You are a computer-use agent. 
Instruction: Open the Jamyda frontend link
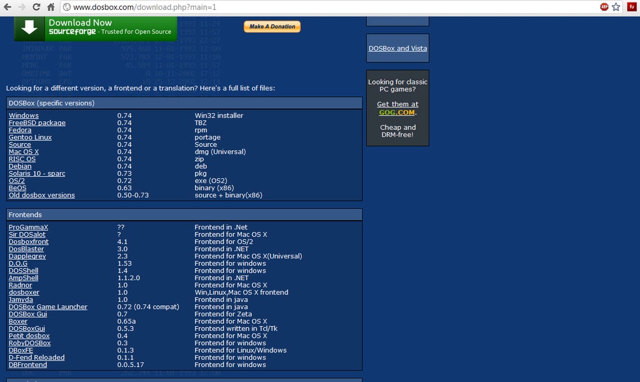pyautogui.click(x=21, y=299)
